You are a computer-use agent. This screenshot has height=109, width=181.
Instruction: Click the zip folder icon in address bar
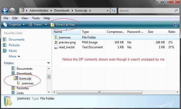click(x=22, y=10)
